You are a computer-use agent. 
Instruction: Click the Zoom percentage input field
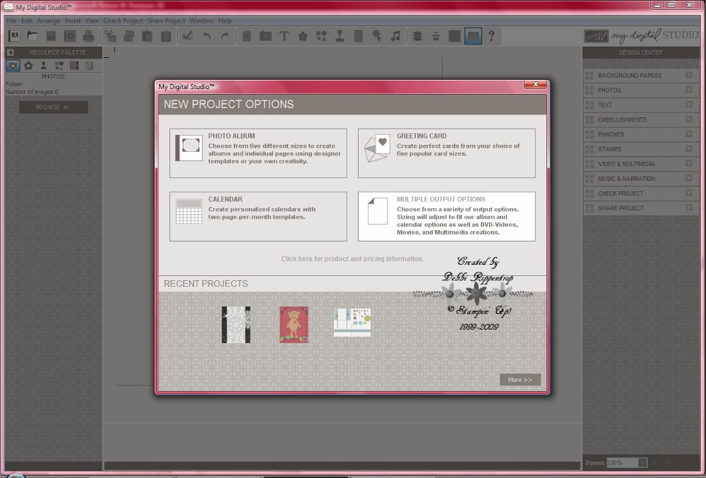[622, 462]
